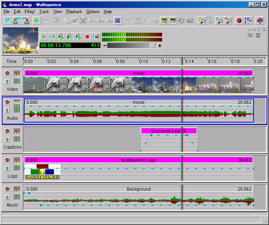The width and height of the screenshot is (269, 225).
Task: Click the green plus add icon
Action: point(37,21)
